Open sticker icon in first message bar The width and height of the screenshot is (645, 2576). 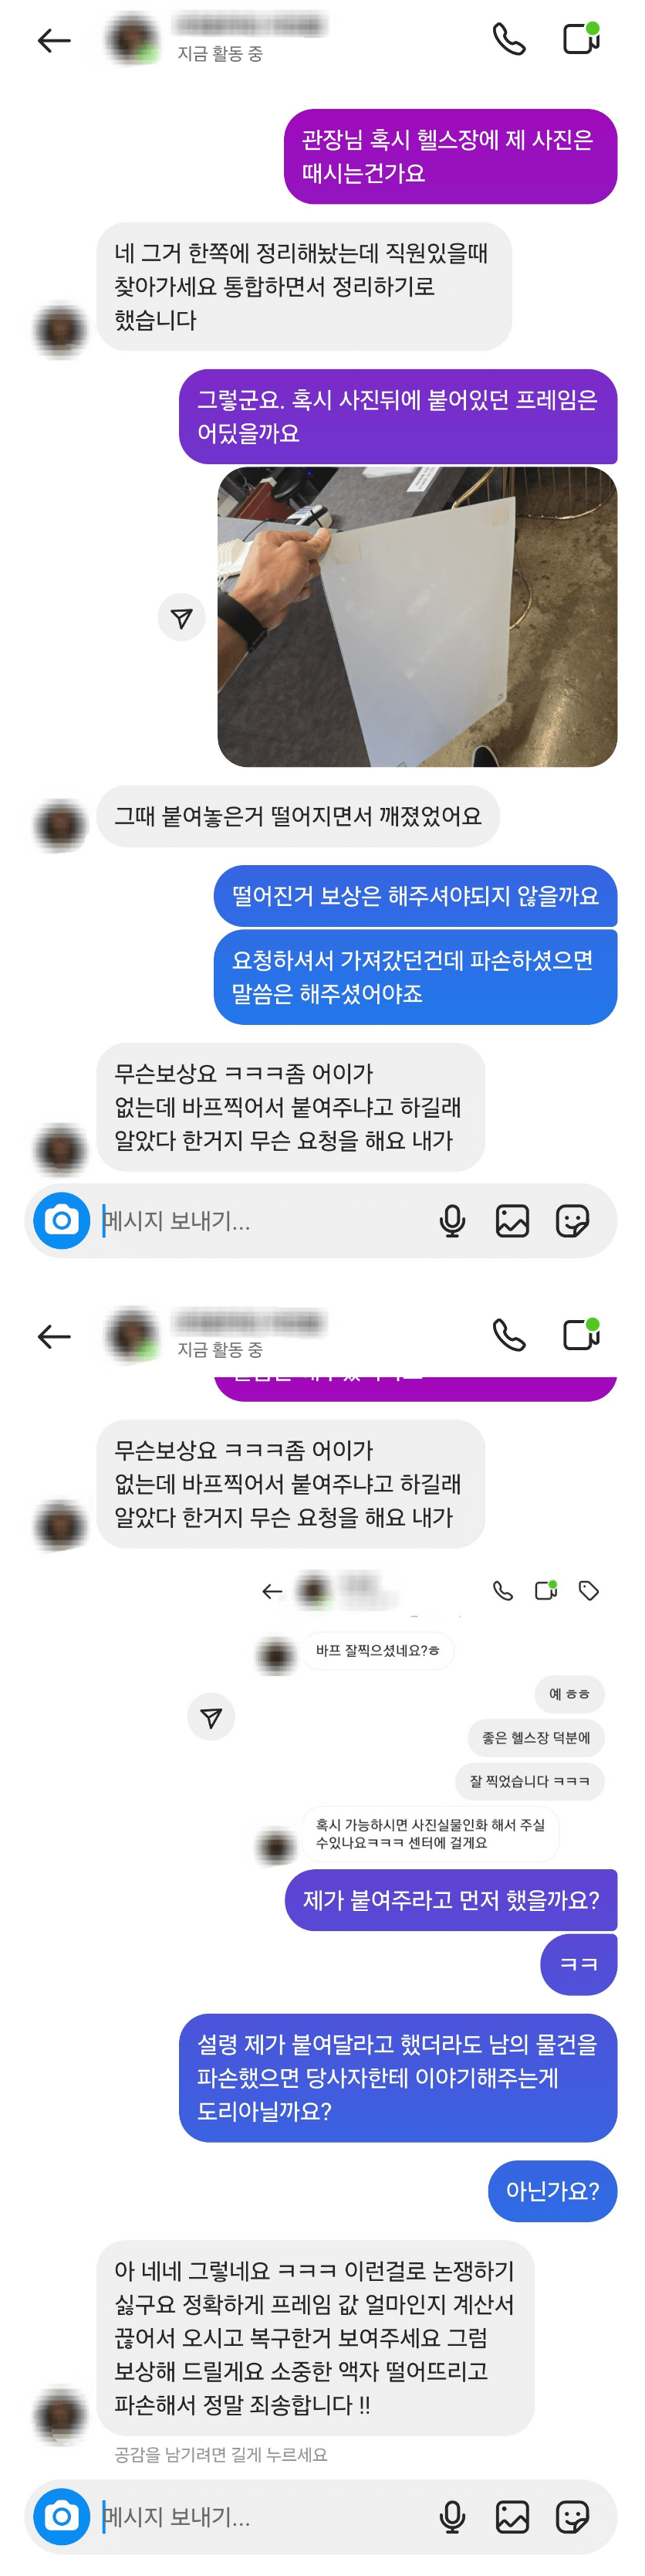click(572, 1220)
